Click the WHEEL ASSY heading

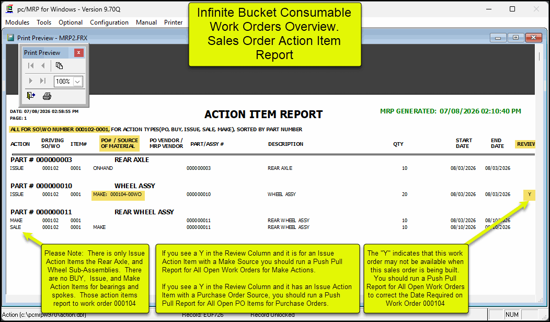coord(135,186)
